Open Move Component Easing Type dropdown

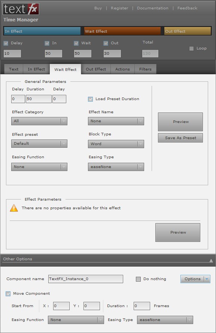coord(165,320)
